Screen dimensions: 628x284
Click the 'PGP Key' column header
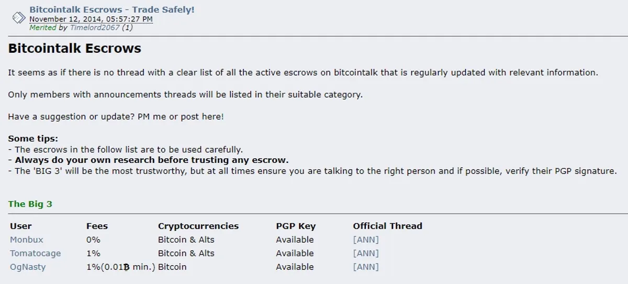[x=296, y=226]
